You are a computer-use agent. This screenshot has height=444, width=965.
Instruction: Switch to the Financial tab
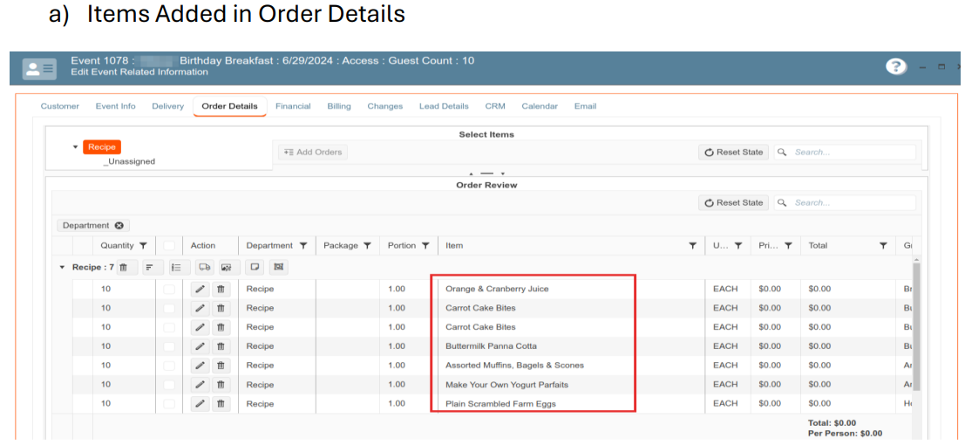(x=293, y=106)
